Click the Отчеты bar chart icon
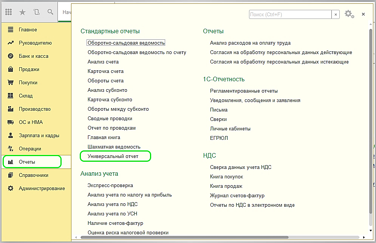The width and height of the screenshot is (376, 243). coord(11,162)
